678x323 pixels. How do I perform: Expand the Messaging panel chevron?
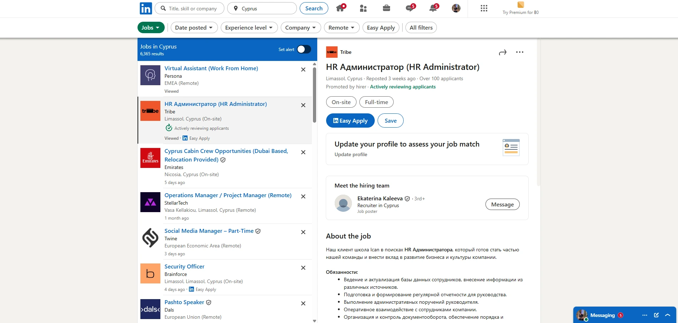(668, 315)
